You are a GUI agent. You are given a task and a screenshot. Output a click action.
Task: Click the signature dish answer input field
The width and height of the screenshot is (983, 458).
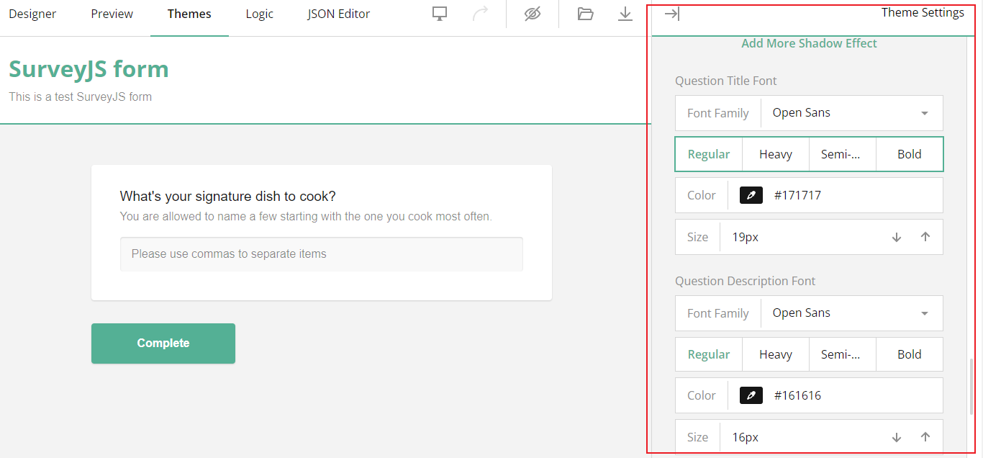(321, 253)
